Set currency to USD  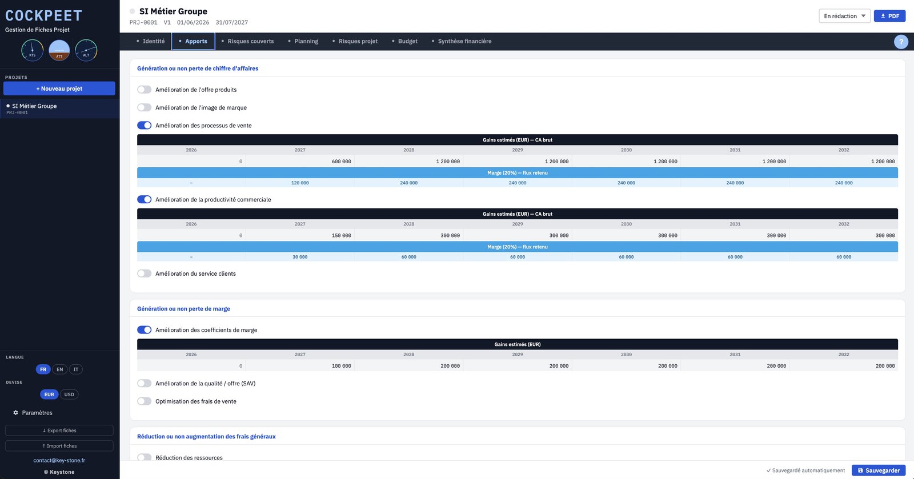click(x=69, y=395)
